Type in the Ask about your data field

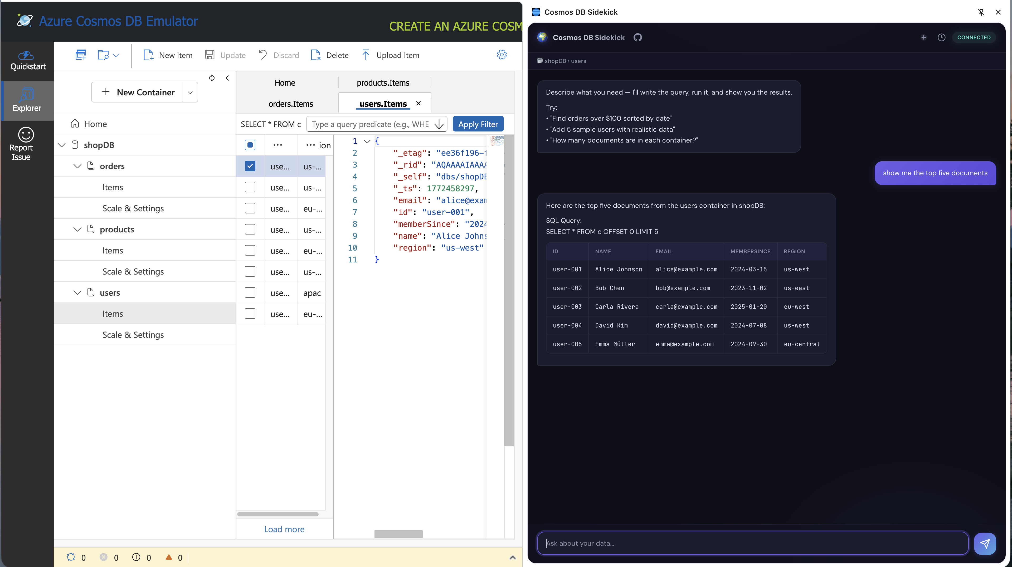click(x=746, y=544)
